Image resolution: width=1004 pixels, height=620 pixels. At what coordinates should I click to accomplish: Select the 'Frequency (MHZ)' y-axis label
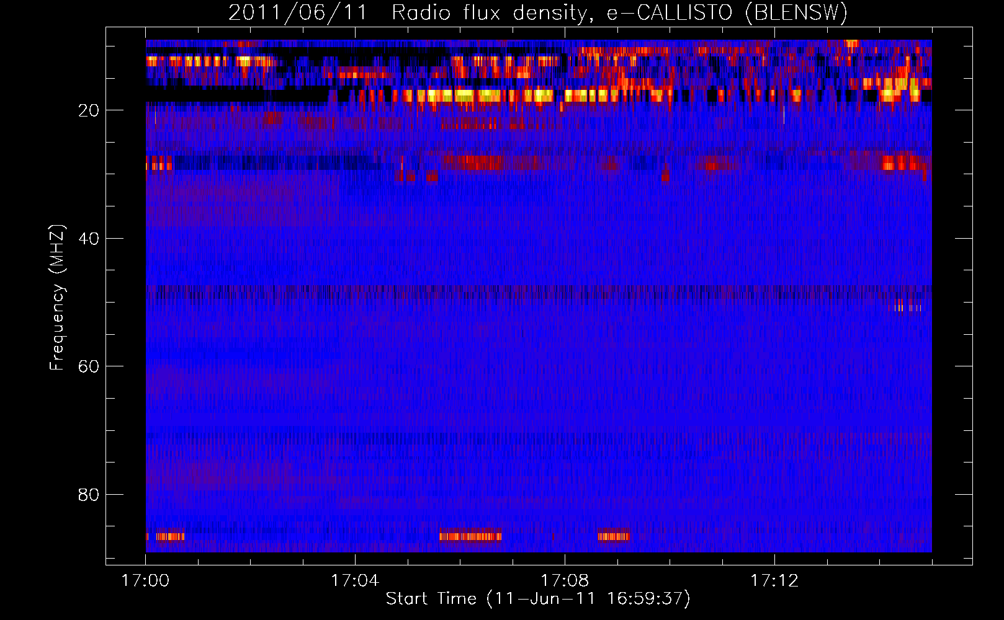pyautogui.click(x=57, y=298)
